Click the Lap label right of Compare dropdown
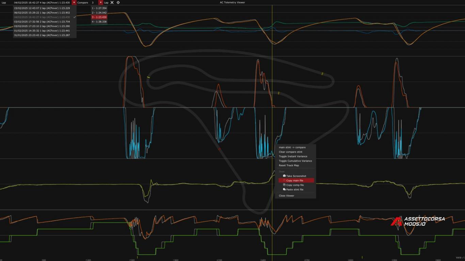 click(106, 2)
